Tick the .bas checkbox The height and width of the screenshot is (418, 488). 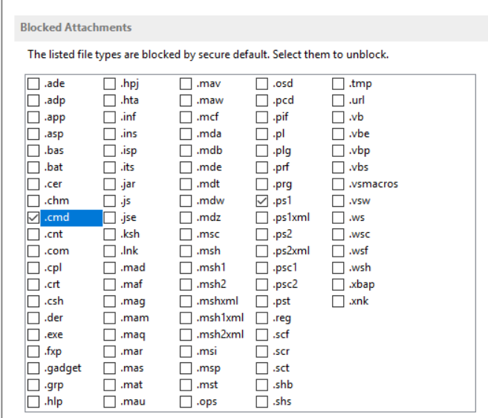pos(33,150)
